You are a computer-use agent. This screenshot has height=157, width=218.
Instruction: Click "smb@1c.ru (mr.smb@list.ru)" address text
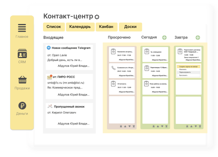pos(66,83)
